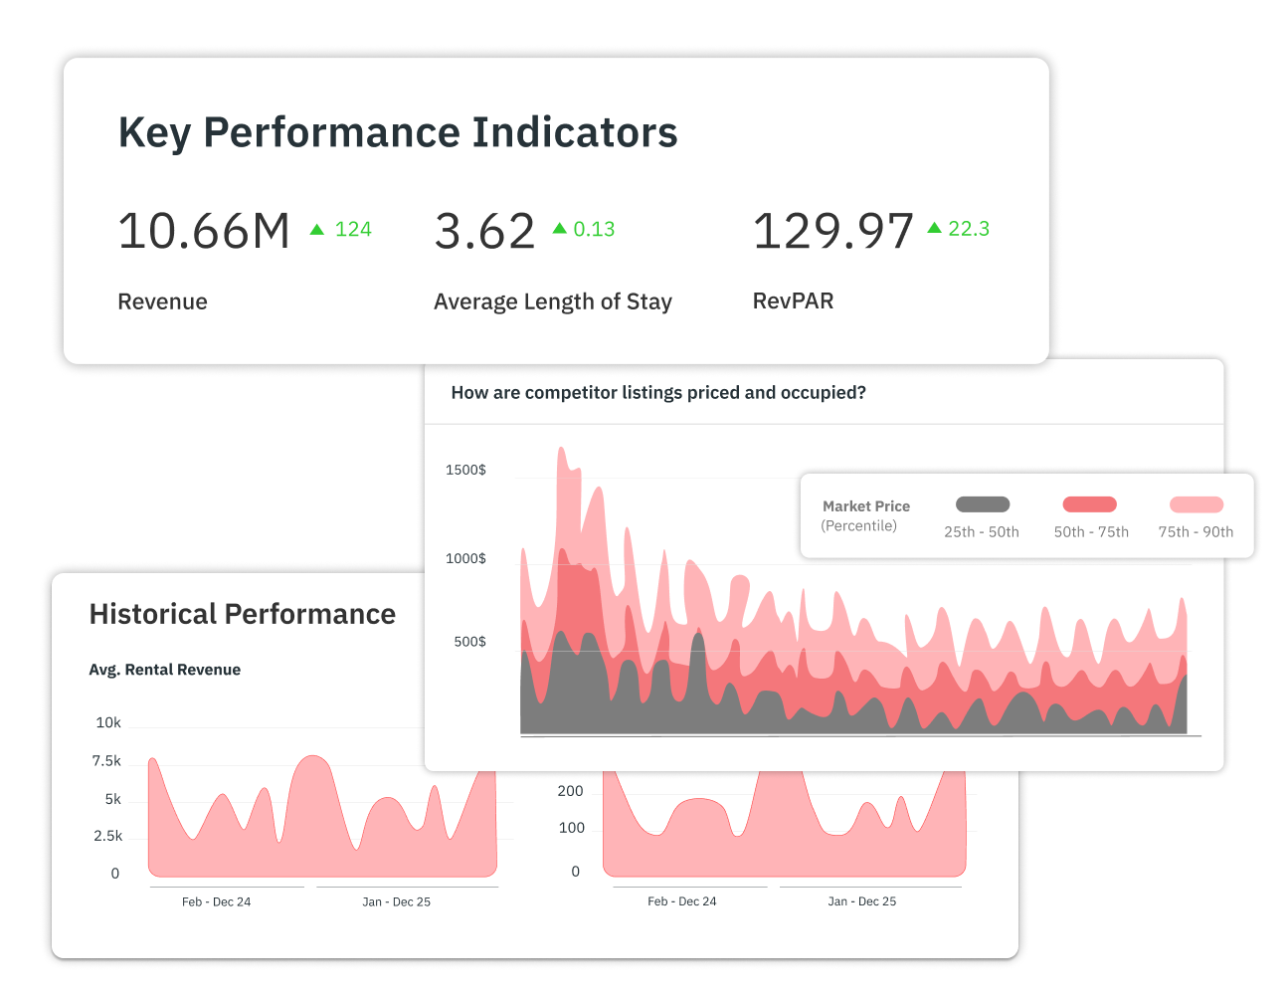Viewport: 1288px width, 995px height.
Task: Click the green up-arrow next to 22.3
Action: (x=935, y=228)
